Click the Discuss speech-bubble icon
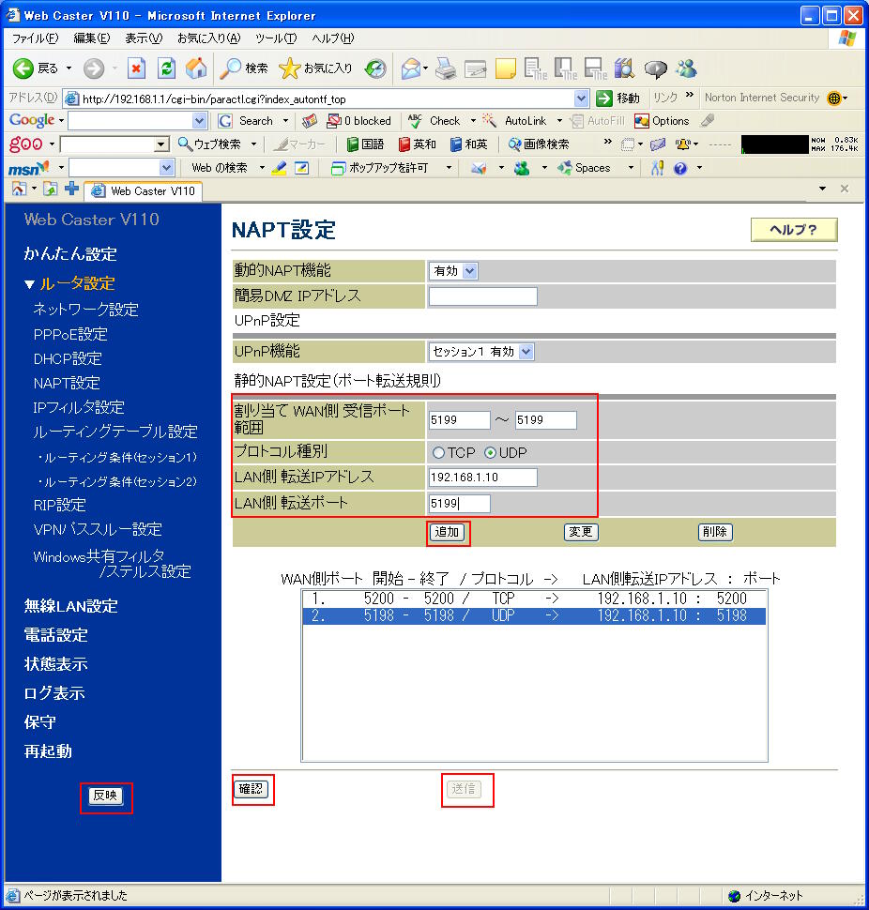The width and height of the screenshot is (869, 910). (656, 68)
